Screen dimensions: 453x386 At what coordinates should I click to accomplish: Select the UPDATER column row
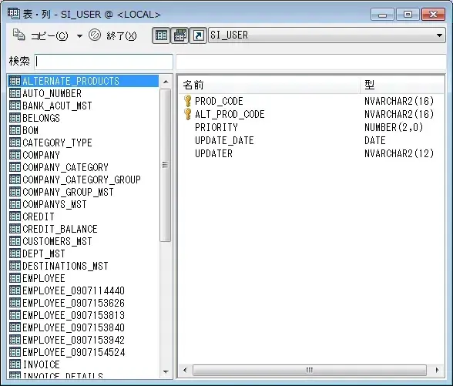311,153
